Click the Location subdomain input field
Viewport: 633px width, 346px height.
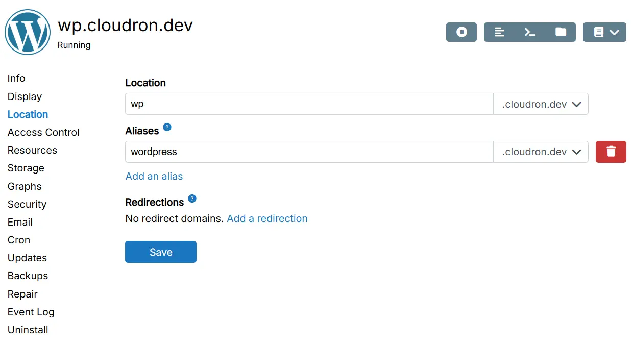[x=308, y=104]
